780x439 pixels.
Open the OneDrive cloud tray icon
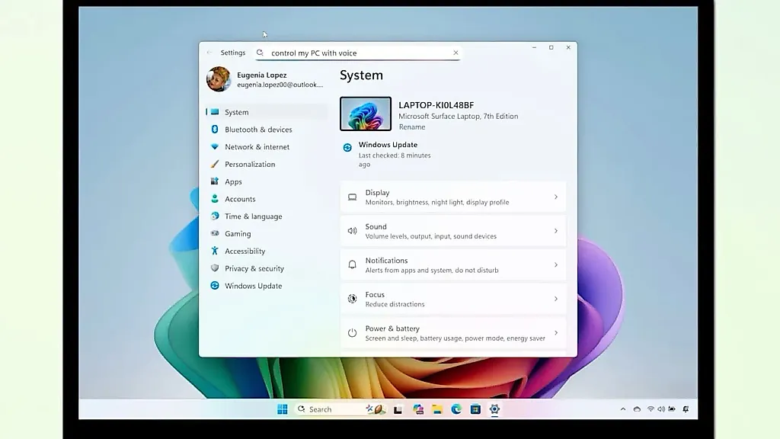638,409
